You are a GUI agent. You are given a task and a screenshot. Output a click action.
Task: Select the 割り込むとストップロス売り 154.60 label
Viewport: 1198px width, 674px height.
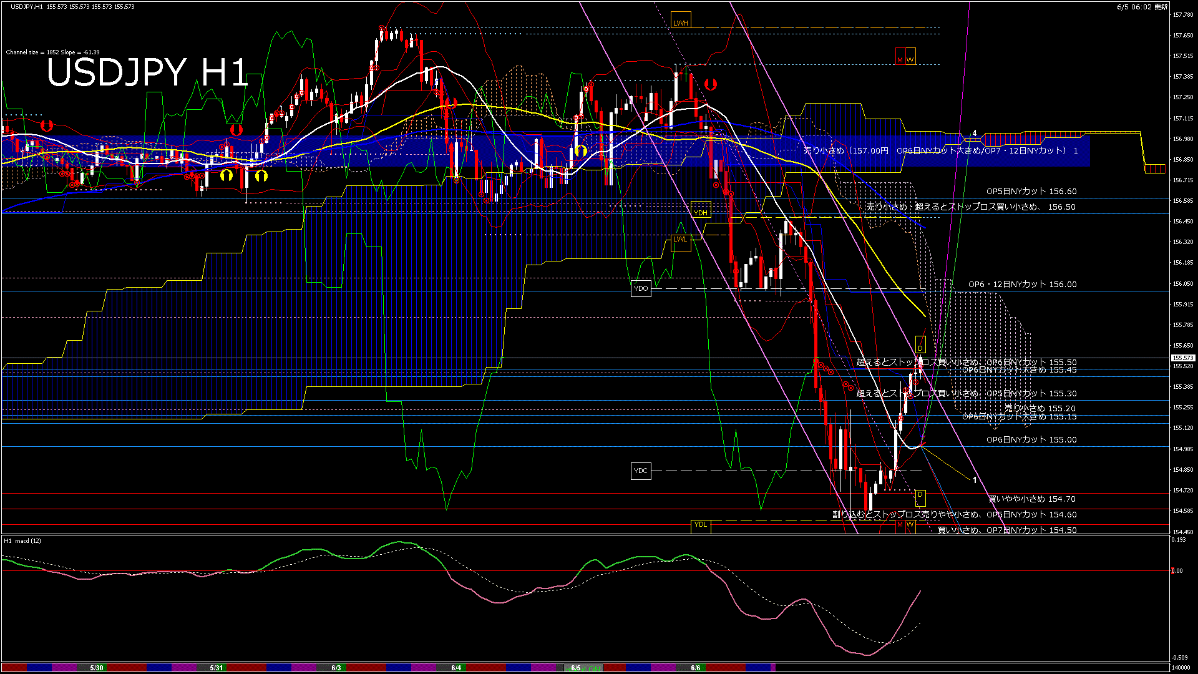coord(955,514)
